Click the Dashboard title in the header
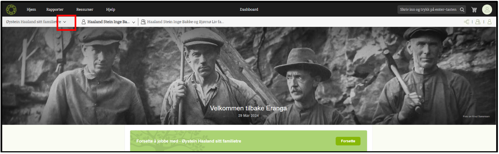Screen dimensions: 499x154 pyautogui.click(x=249, y=10)
